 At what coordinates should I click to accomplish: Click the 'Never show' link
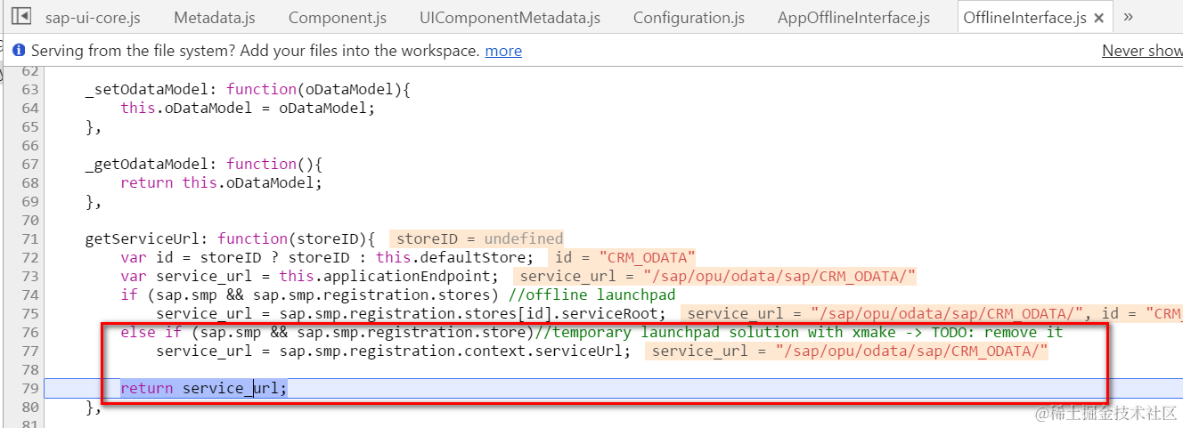(x=1142, y=51)
